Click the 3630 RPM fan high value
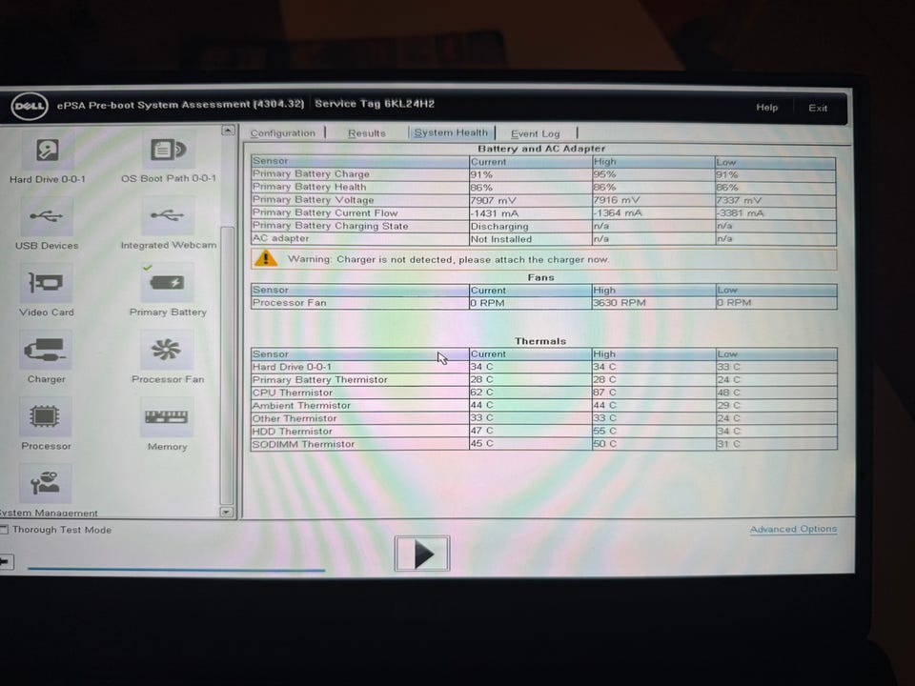 tap(620, 303)
